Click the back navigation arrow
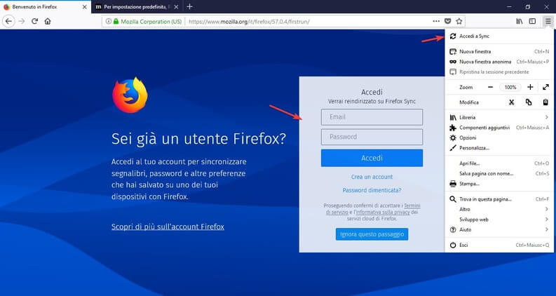This screenshot has width=556, height=296. tap(8, 21)
